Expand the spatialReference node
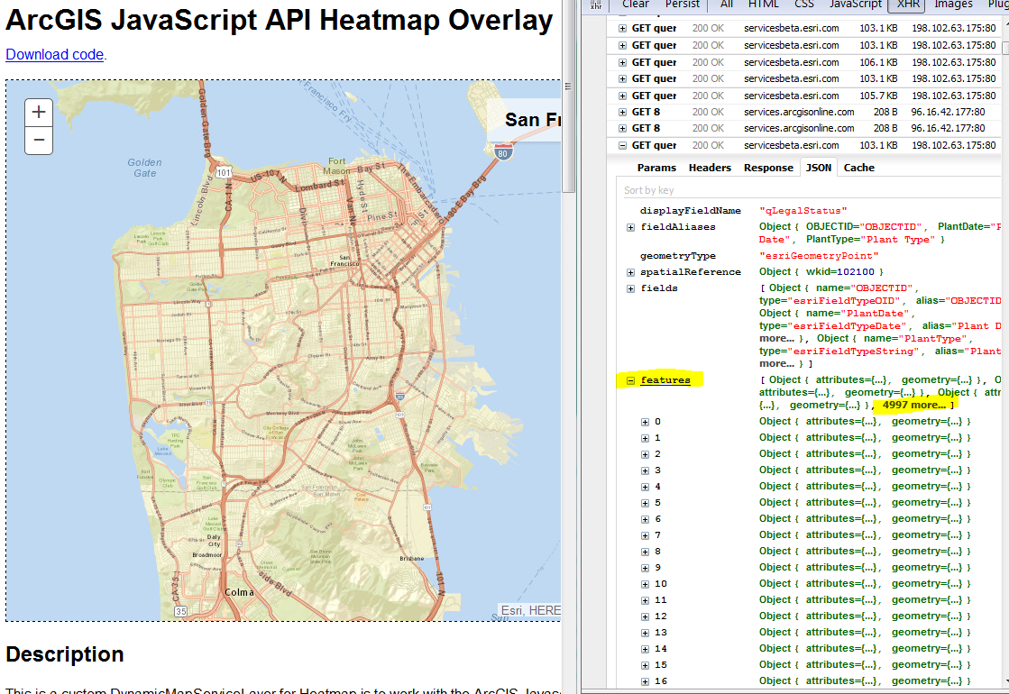The width and height of the screenshot is (1009, 694). tap(630, 272)
